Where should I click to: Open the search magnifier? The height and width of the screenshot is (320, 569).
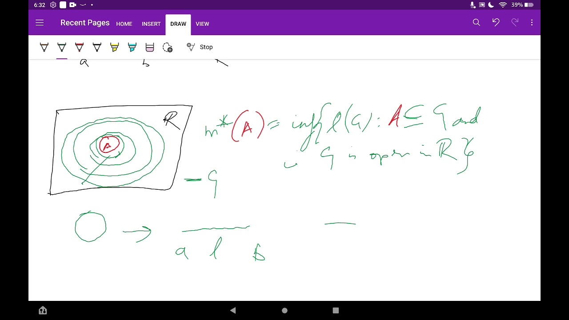477,22
